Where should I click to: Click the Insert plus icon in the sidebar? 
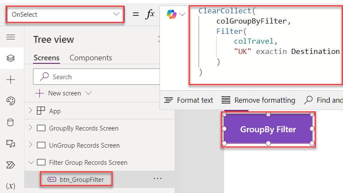(x=10, y=80)
